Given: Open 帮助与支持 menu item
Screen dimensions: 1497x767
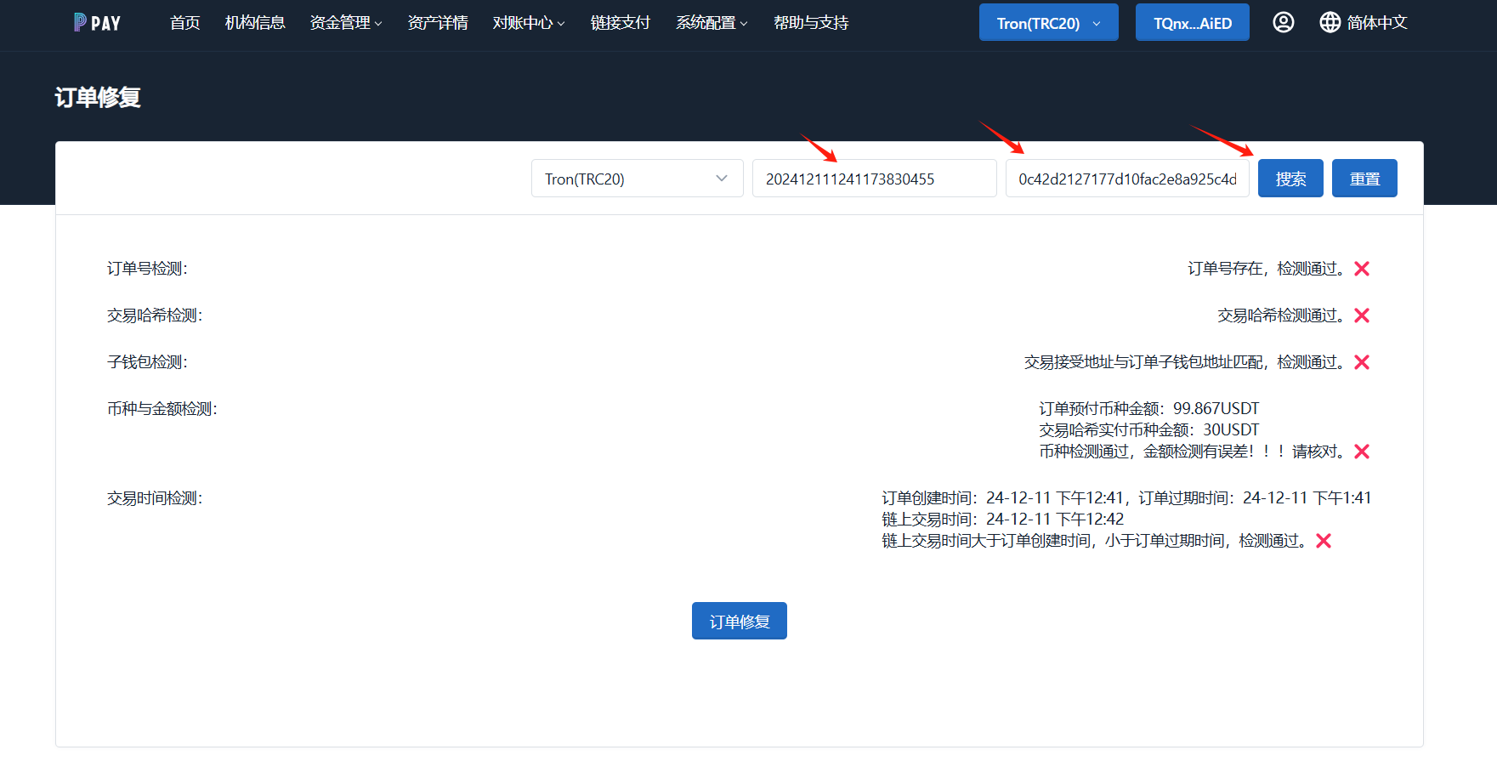Looking at the screenshot, I should tap(811, 23).
